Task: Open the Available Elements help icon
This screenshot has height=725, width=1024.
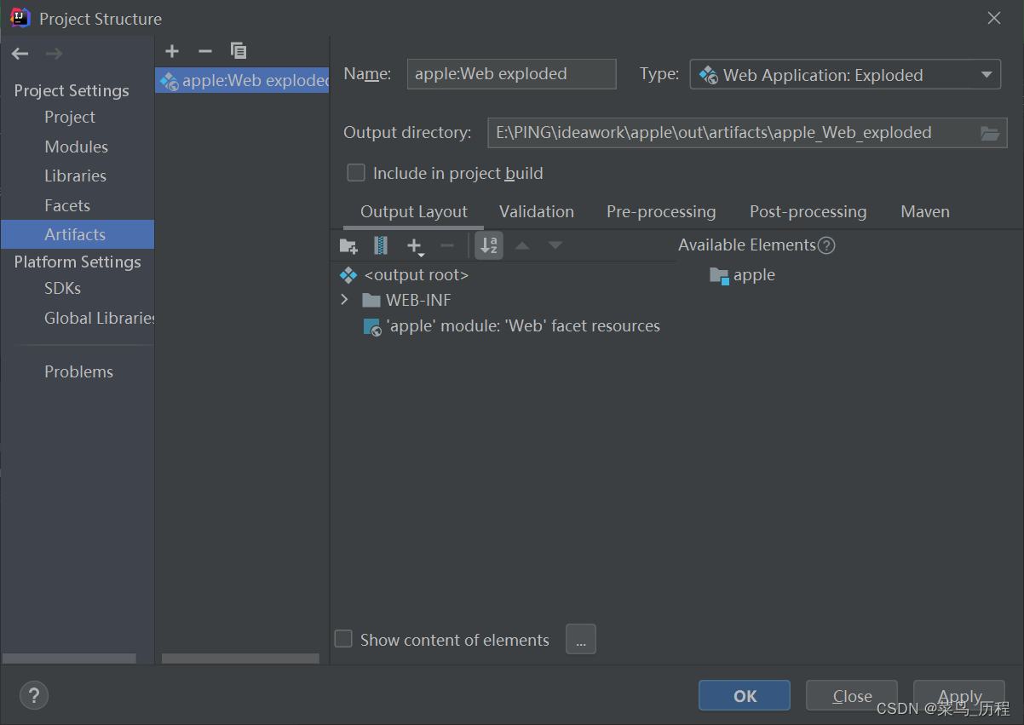Action: click(x=826, y=245)
